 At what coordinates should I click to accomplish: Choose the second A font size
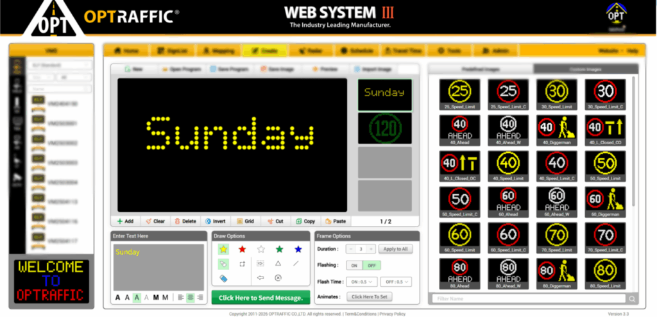point(128,297)
